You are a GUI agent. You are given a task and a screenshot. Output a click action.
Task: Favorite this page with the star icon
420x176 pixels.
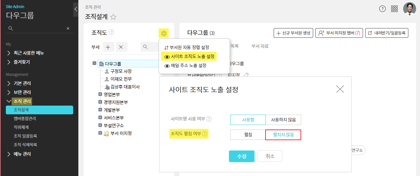[x=113, y=17]
